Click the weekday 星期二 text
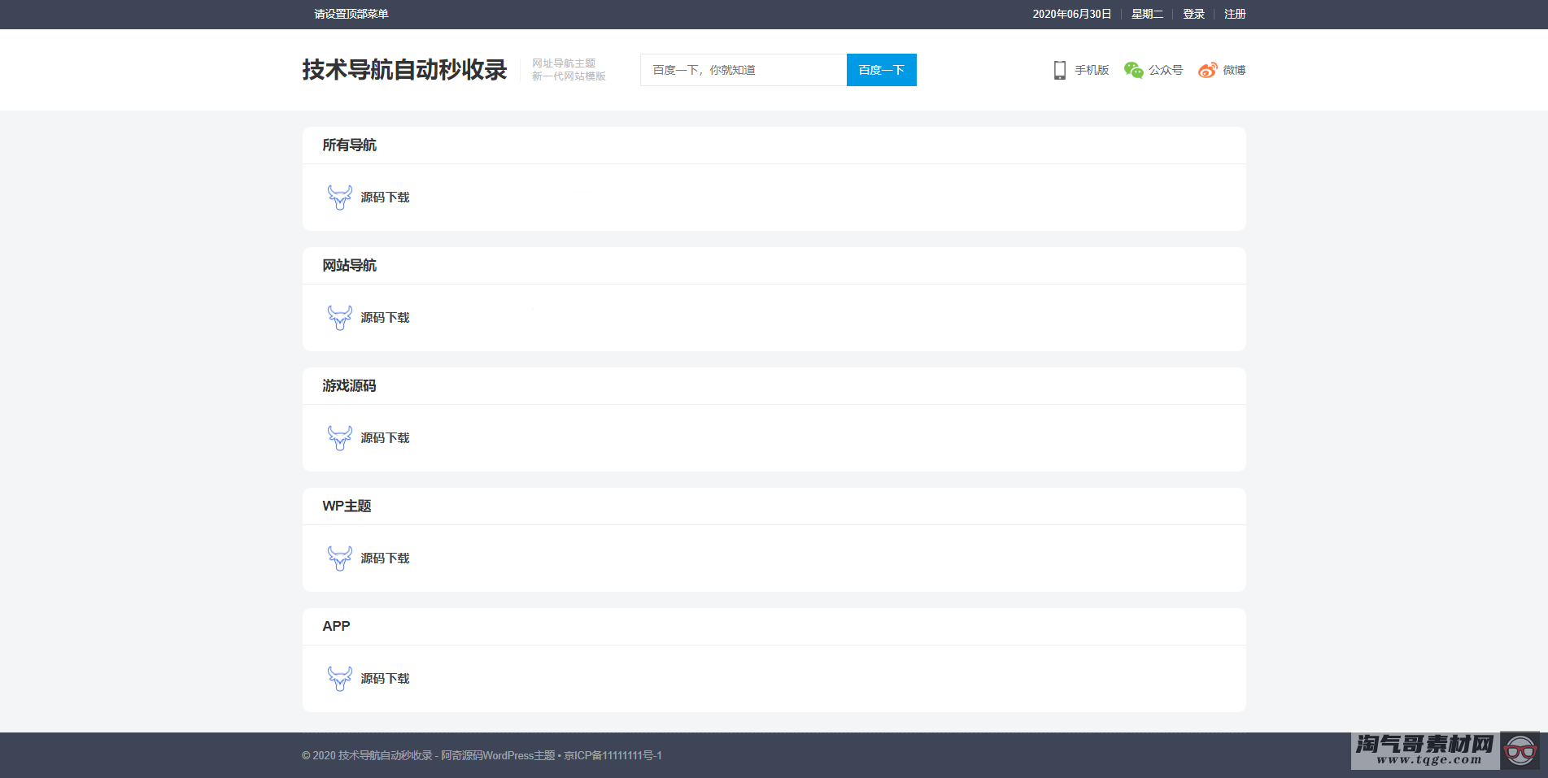 click(x=1147, y=14)
